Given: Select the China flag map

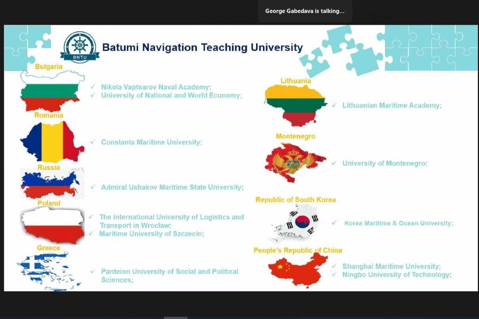Looking at the screenshot, I should 298,270.
